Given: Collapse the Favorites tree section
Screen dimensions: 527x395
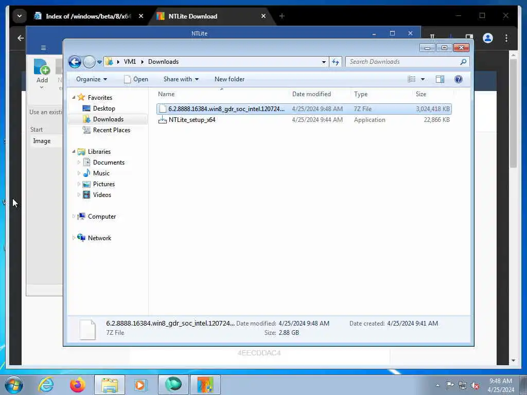Looking at the screenshot, I should coord(74,97).
